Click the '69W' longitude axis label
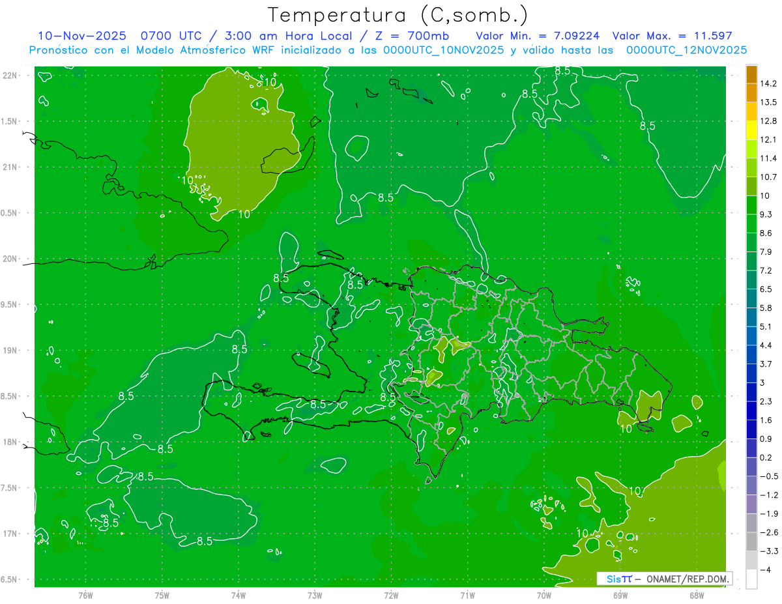The width and height of the screenshot is (782, 604). pyautogui.click(x=620, y=596)
